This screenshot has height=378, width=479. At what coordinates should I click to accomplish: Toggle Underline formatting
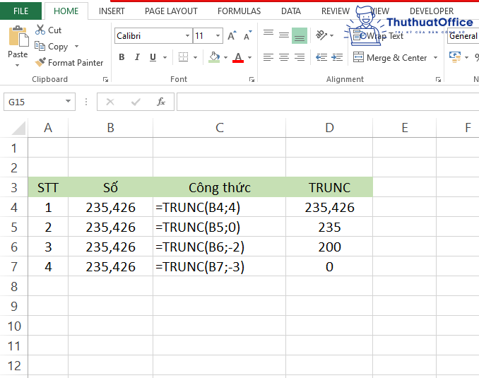pos(153,57)
